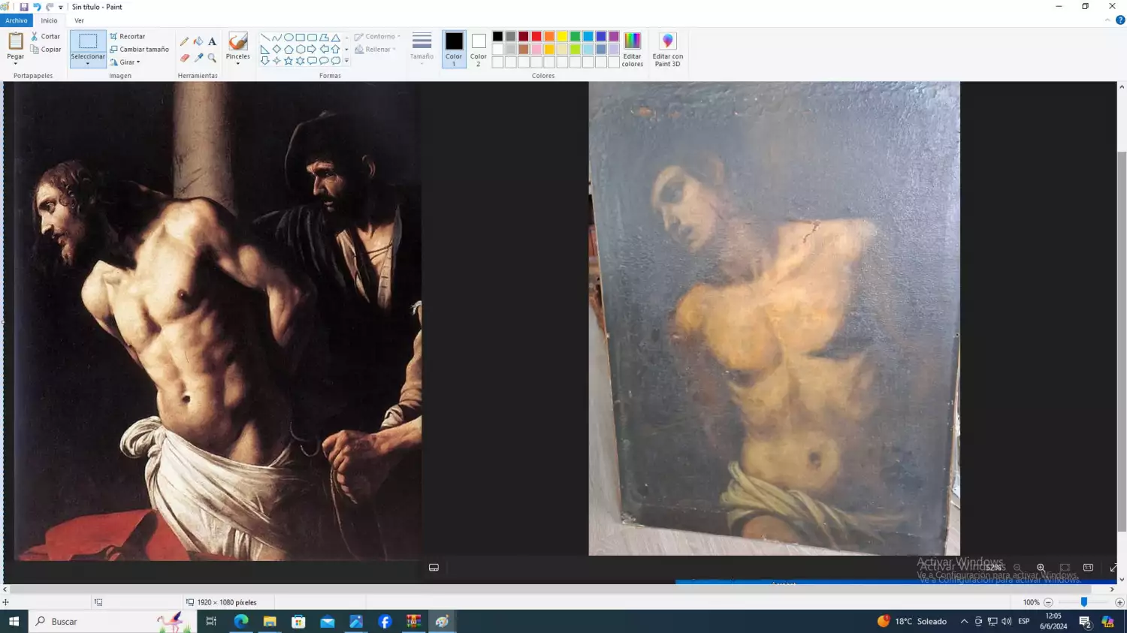Toggle the Seleccionar selection tool
This screenshot has height=633, width=1127.
coord(88,42)
